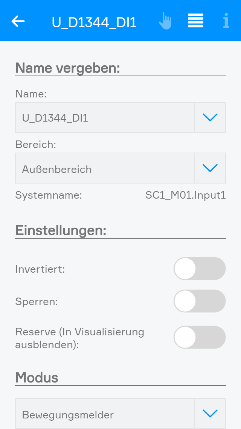Click the "Invertiert:" label text
This screenshot has width=241, height=429.
[40, 269]
